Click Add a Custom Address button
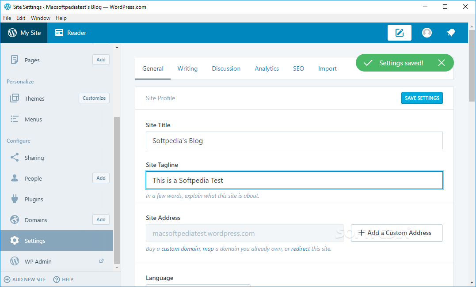This screenshot has height=287, width=476. [397, 233]
